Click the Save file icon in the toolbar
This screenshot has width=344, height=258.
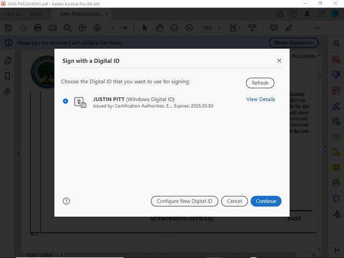click(x=9, y=28)
